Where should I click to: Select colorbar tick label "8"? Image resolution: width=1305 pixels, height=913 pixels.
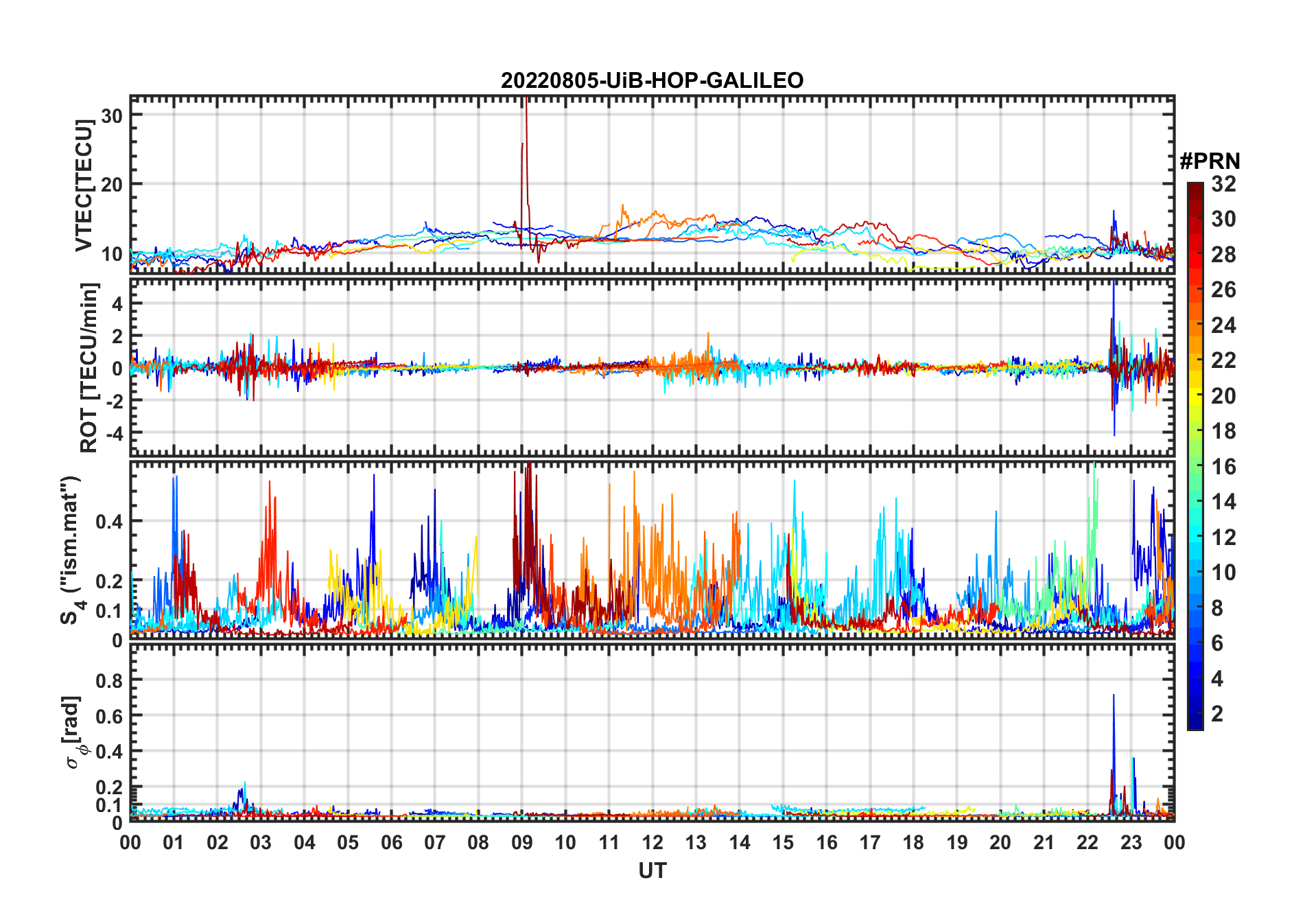click(1217, 608)
